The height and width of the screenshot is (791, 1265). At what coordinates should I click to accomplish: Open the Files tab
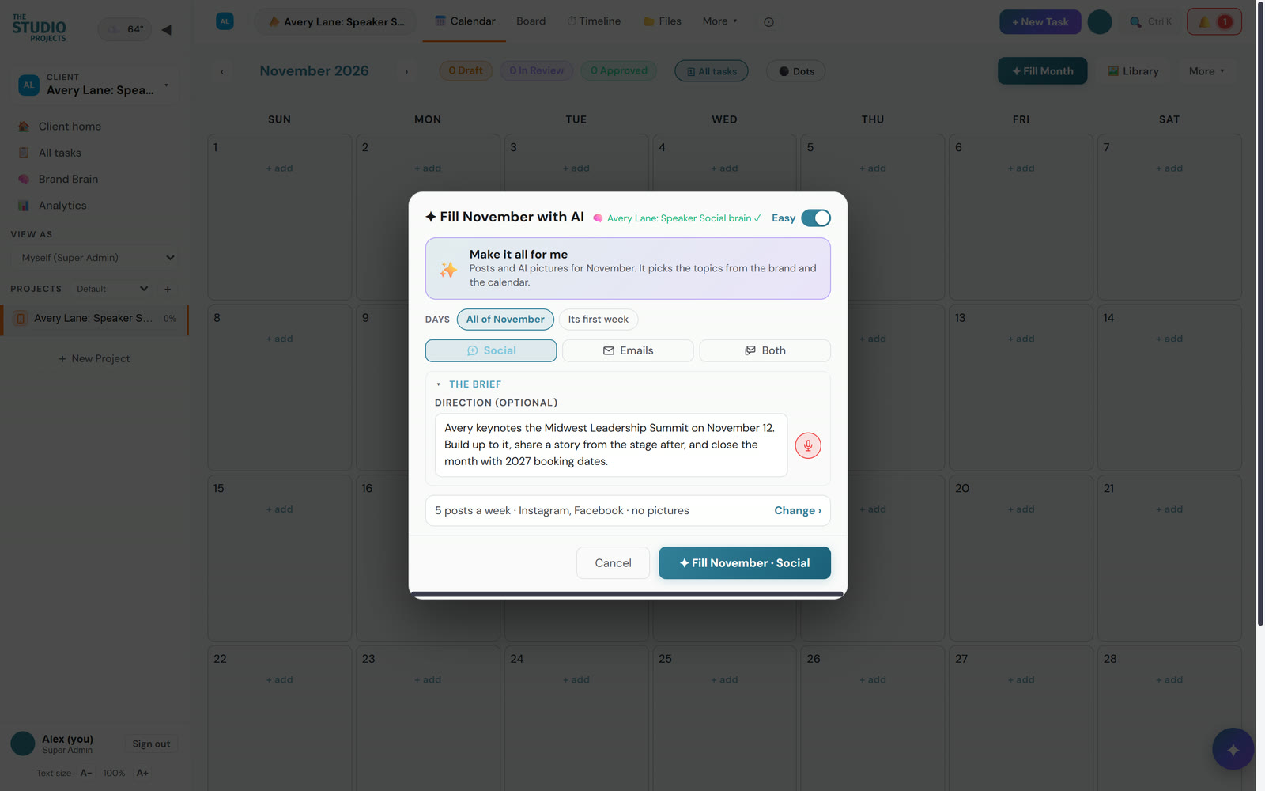[663, 21]
